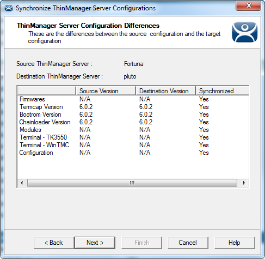
Task: Close the Synchronize dialog window
Action: point(248,5)
